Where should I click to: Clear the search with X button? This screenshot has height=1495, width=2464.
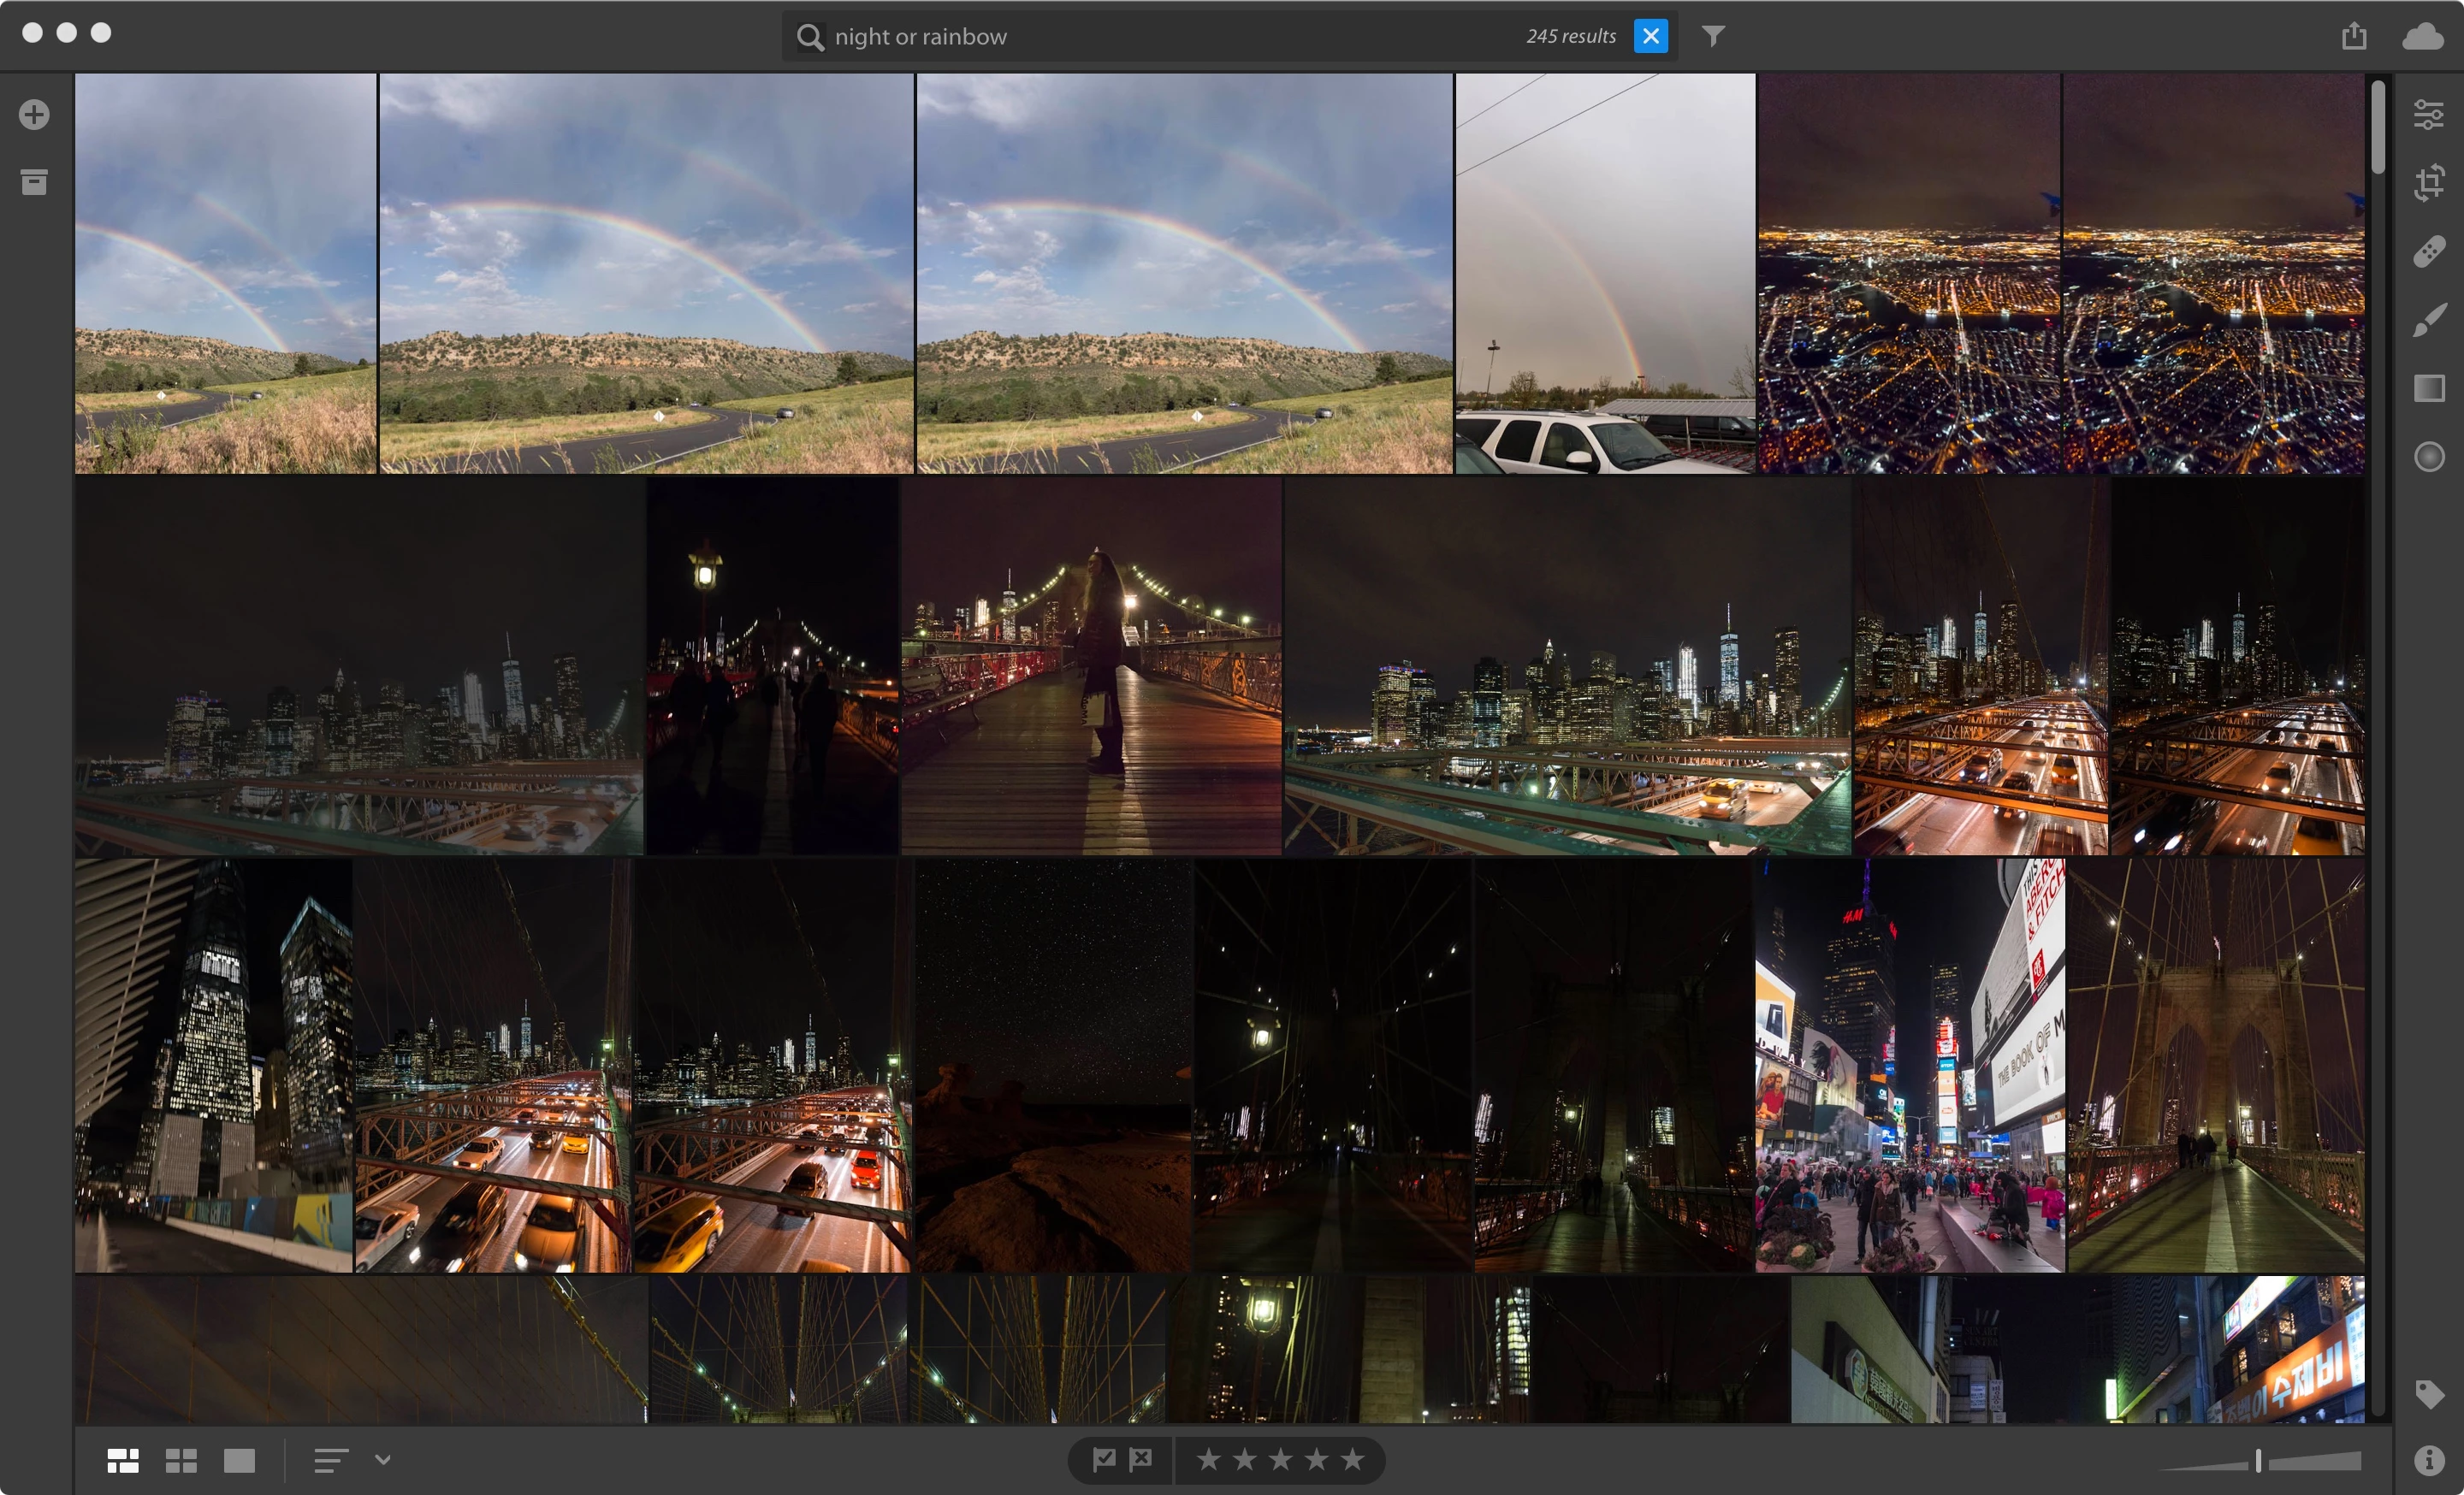1650,36
